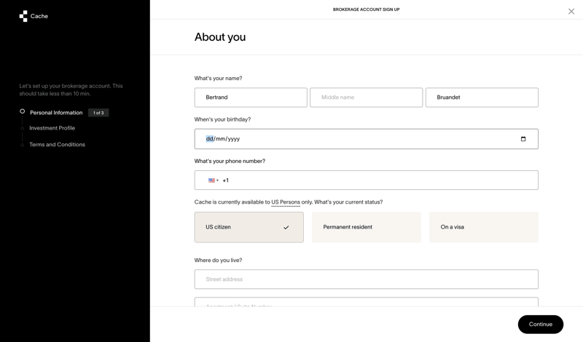Select the Permanent resident status option
This screenshot has width=583, height=342.
click(366, 227)
